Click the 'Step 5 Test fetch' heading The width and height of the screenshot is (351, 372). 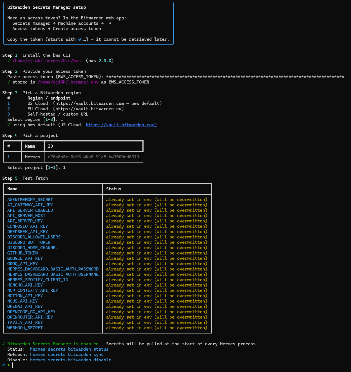pyautogui.click(x=25, y=178)
